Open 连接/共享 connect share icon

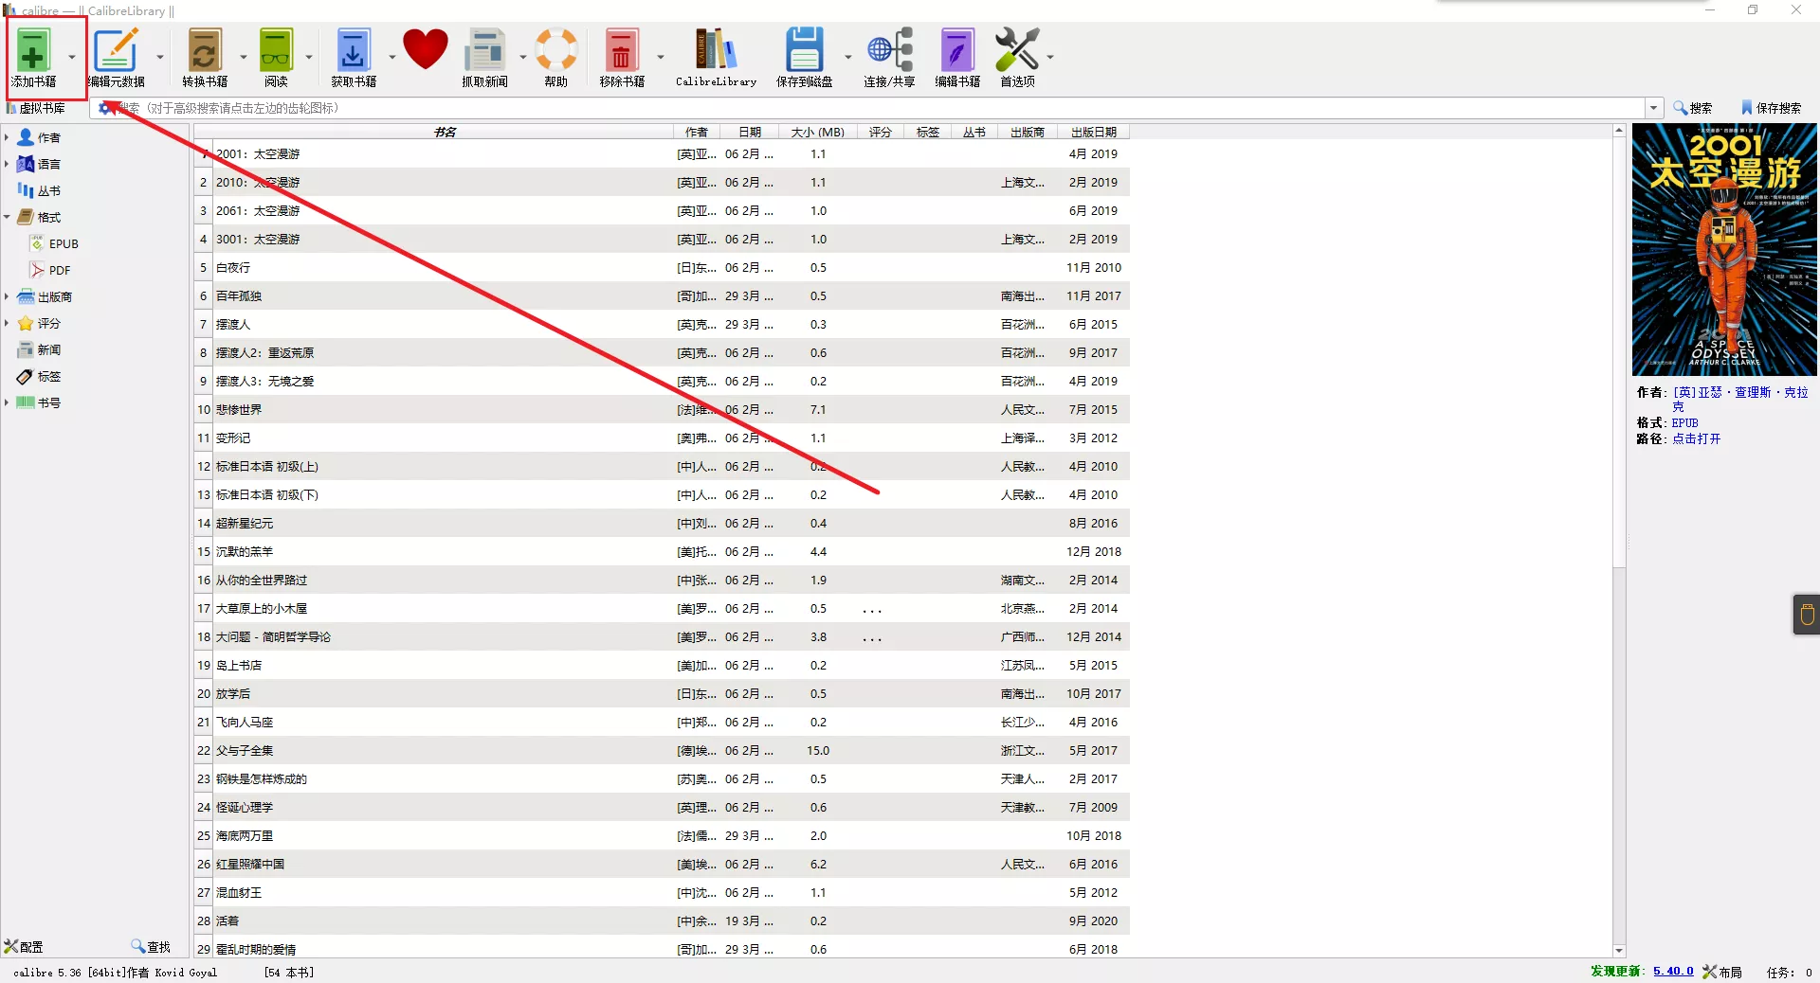pos(889,52)
